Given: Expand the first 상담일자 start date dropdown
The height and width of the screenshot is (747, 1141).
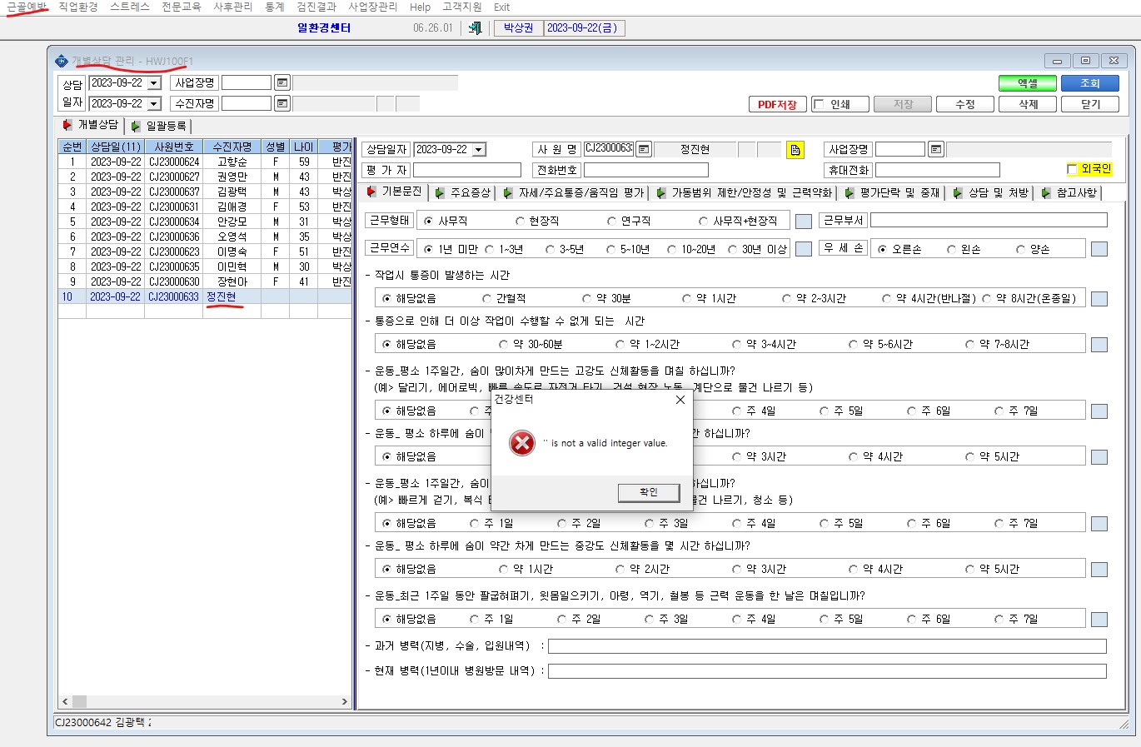Looking at the screenshot, I should tap(154, 83).
